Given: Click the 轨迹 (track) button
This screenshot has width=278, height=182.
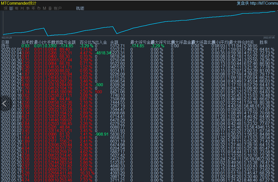Looking at the screenshot, I should (x=80, y=8).
